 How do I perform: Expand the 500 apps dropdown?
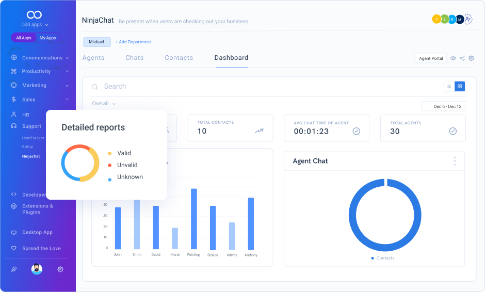[35, 24]
